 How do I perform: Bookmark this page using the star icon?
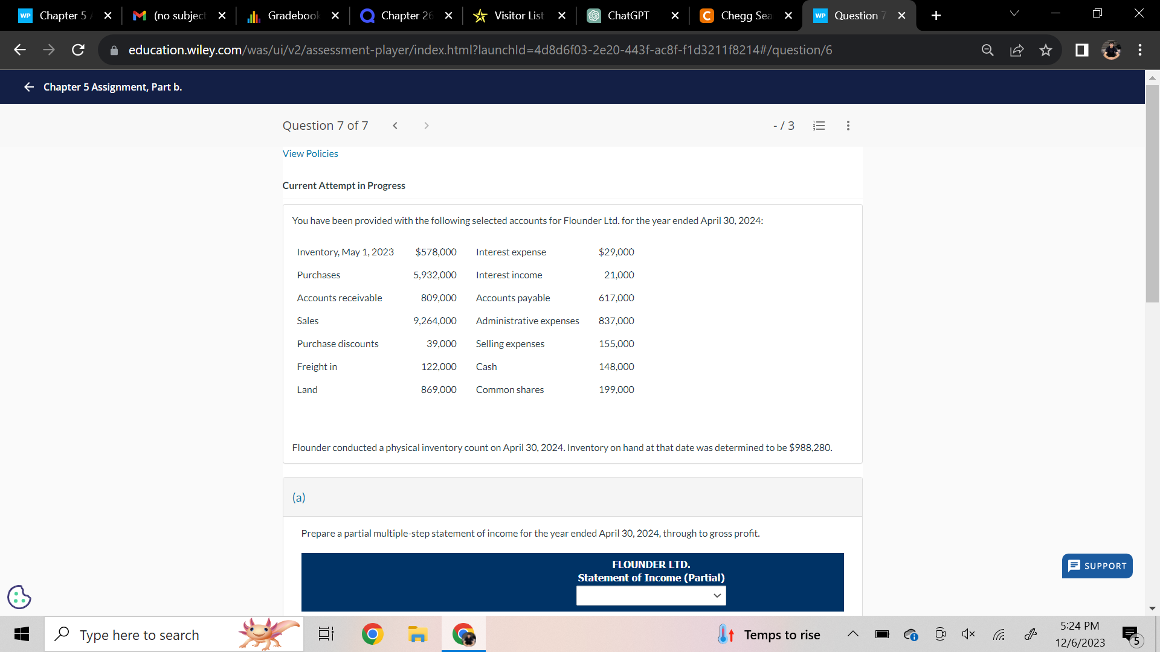click(1046, 50)
